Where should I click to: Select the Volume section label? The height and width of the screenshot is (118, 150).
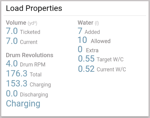[x=16, y=23]
